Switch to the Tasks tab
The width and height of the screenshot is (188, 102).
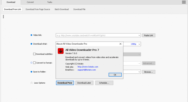50,2
